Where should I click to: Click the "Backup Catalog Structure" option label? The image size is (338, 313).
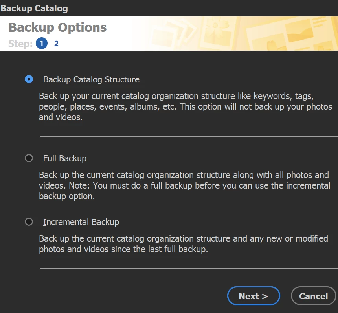tap(91, 80)
